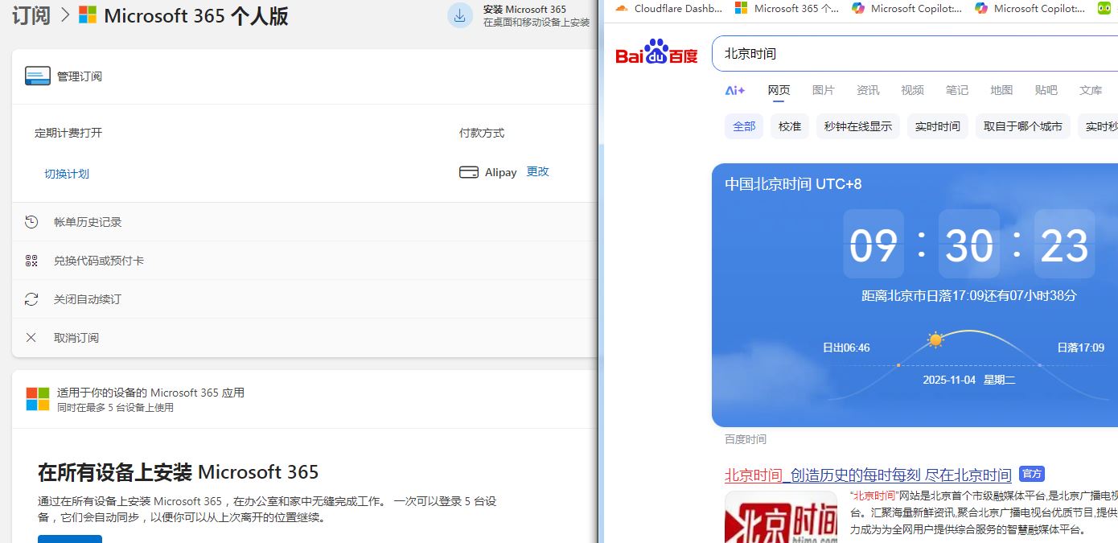The image size is (1118, 543).
Task: Select the 视频 search category tab
Action: pos(912,91)
